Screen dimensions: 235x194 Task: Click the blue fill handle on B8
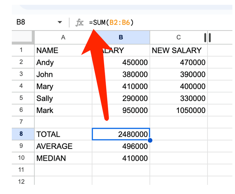pos(150,140)
